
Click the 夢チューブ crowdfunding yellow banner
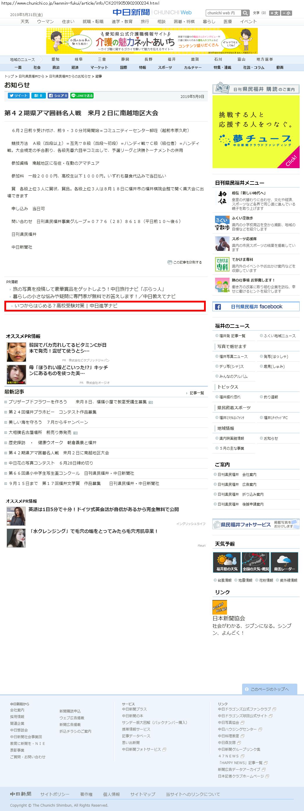click(x=256, y=132)
